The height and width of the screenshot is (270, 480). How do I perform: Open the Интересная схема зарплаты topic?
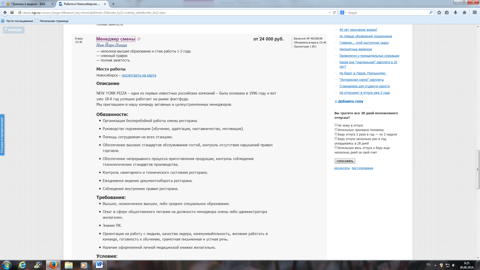(361, 80)
